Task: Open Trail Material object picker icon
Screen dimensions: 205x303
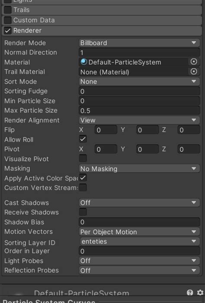Action: coord(194,71)
